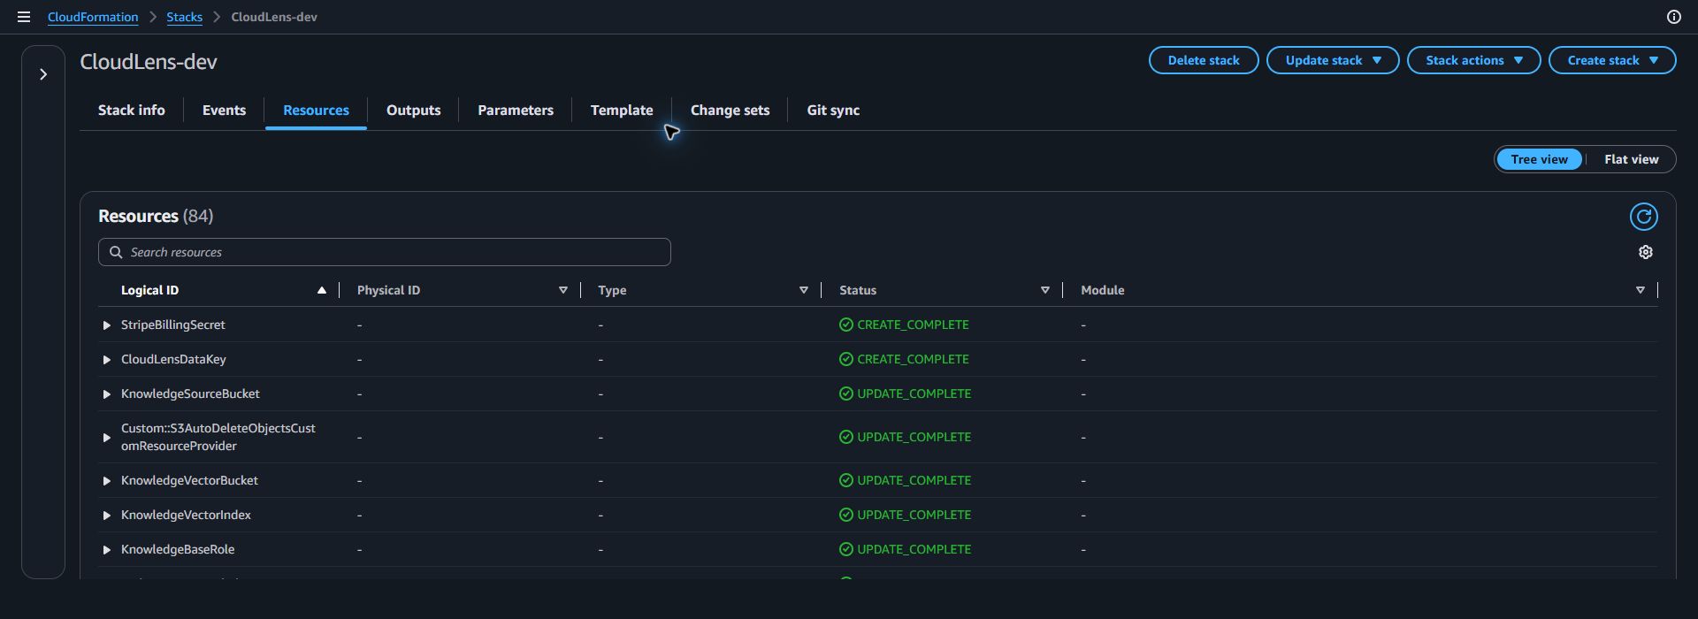Image resolution: width=1698 pixels, height=619 pixels.
Task: Open the Parameters tab
Action: pos(516,111)
